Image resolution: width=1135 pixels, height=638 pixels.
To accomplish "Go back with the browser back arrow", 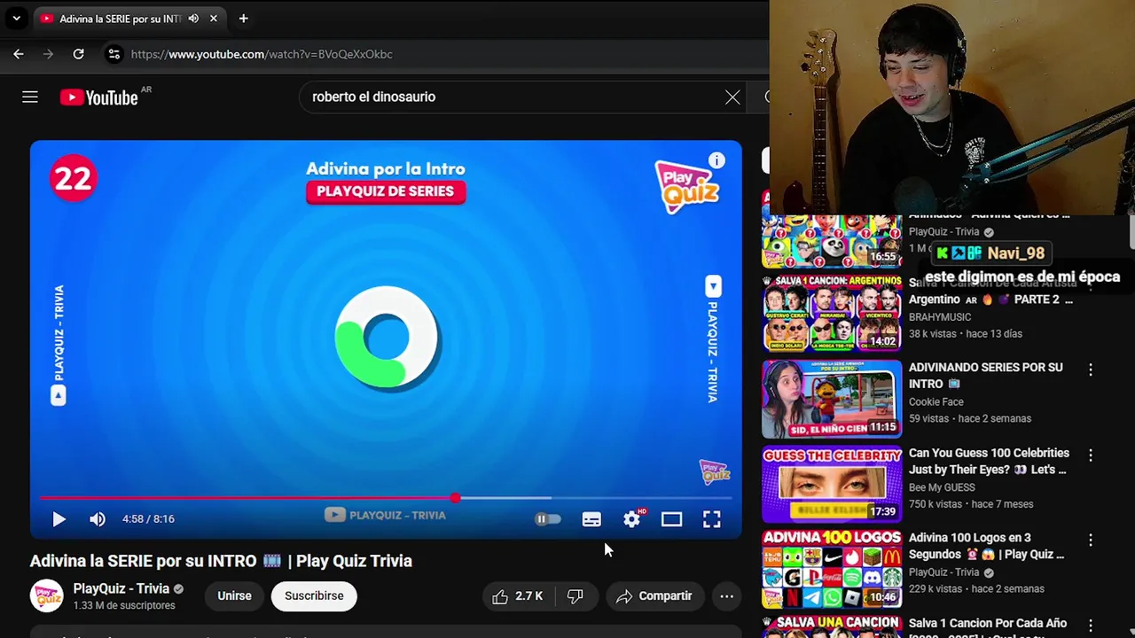I will [x=19, y=54].
